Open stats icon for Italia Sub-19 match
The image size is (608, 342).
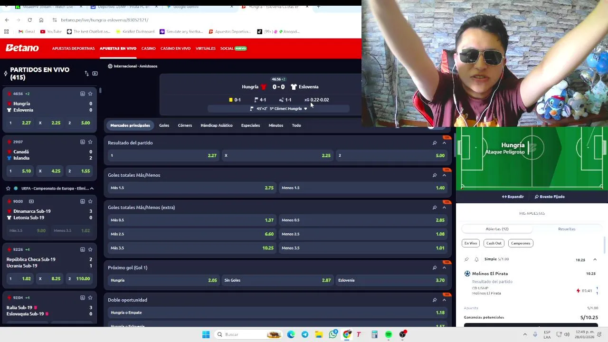pyautogui.click(x=82, y=297)
